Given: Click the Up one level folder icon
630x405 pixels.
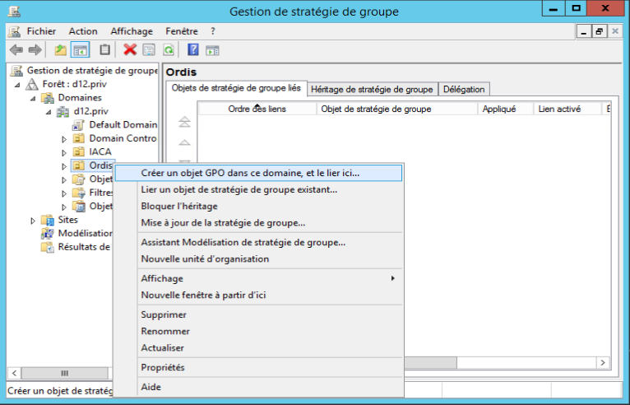Looking at the screenshot, I should coord(60,50).
